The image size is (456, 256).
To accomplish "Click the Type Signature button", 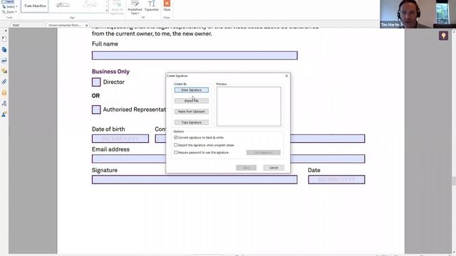I will click(x=192, y=122).
